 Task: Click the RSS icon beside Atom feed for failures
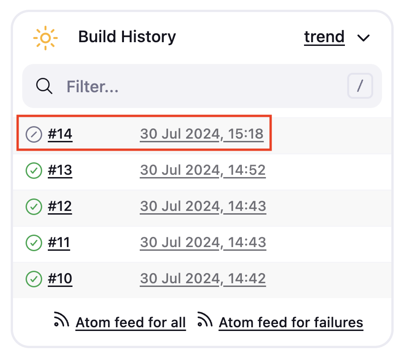205,319
